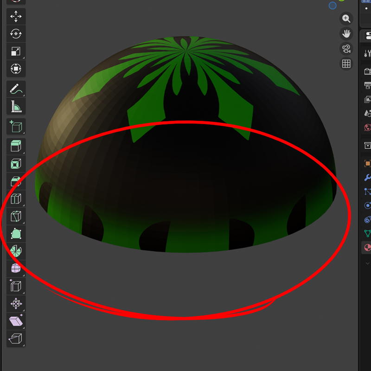Activate the Scale tool
The image size is (371, 371).
(x=16, y=51)
